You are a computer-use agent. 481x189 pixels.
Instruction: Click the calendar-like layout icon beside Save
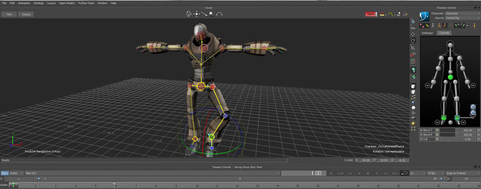382,14
